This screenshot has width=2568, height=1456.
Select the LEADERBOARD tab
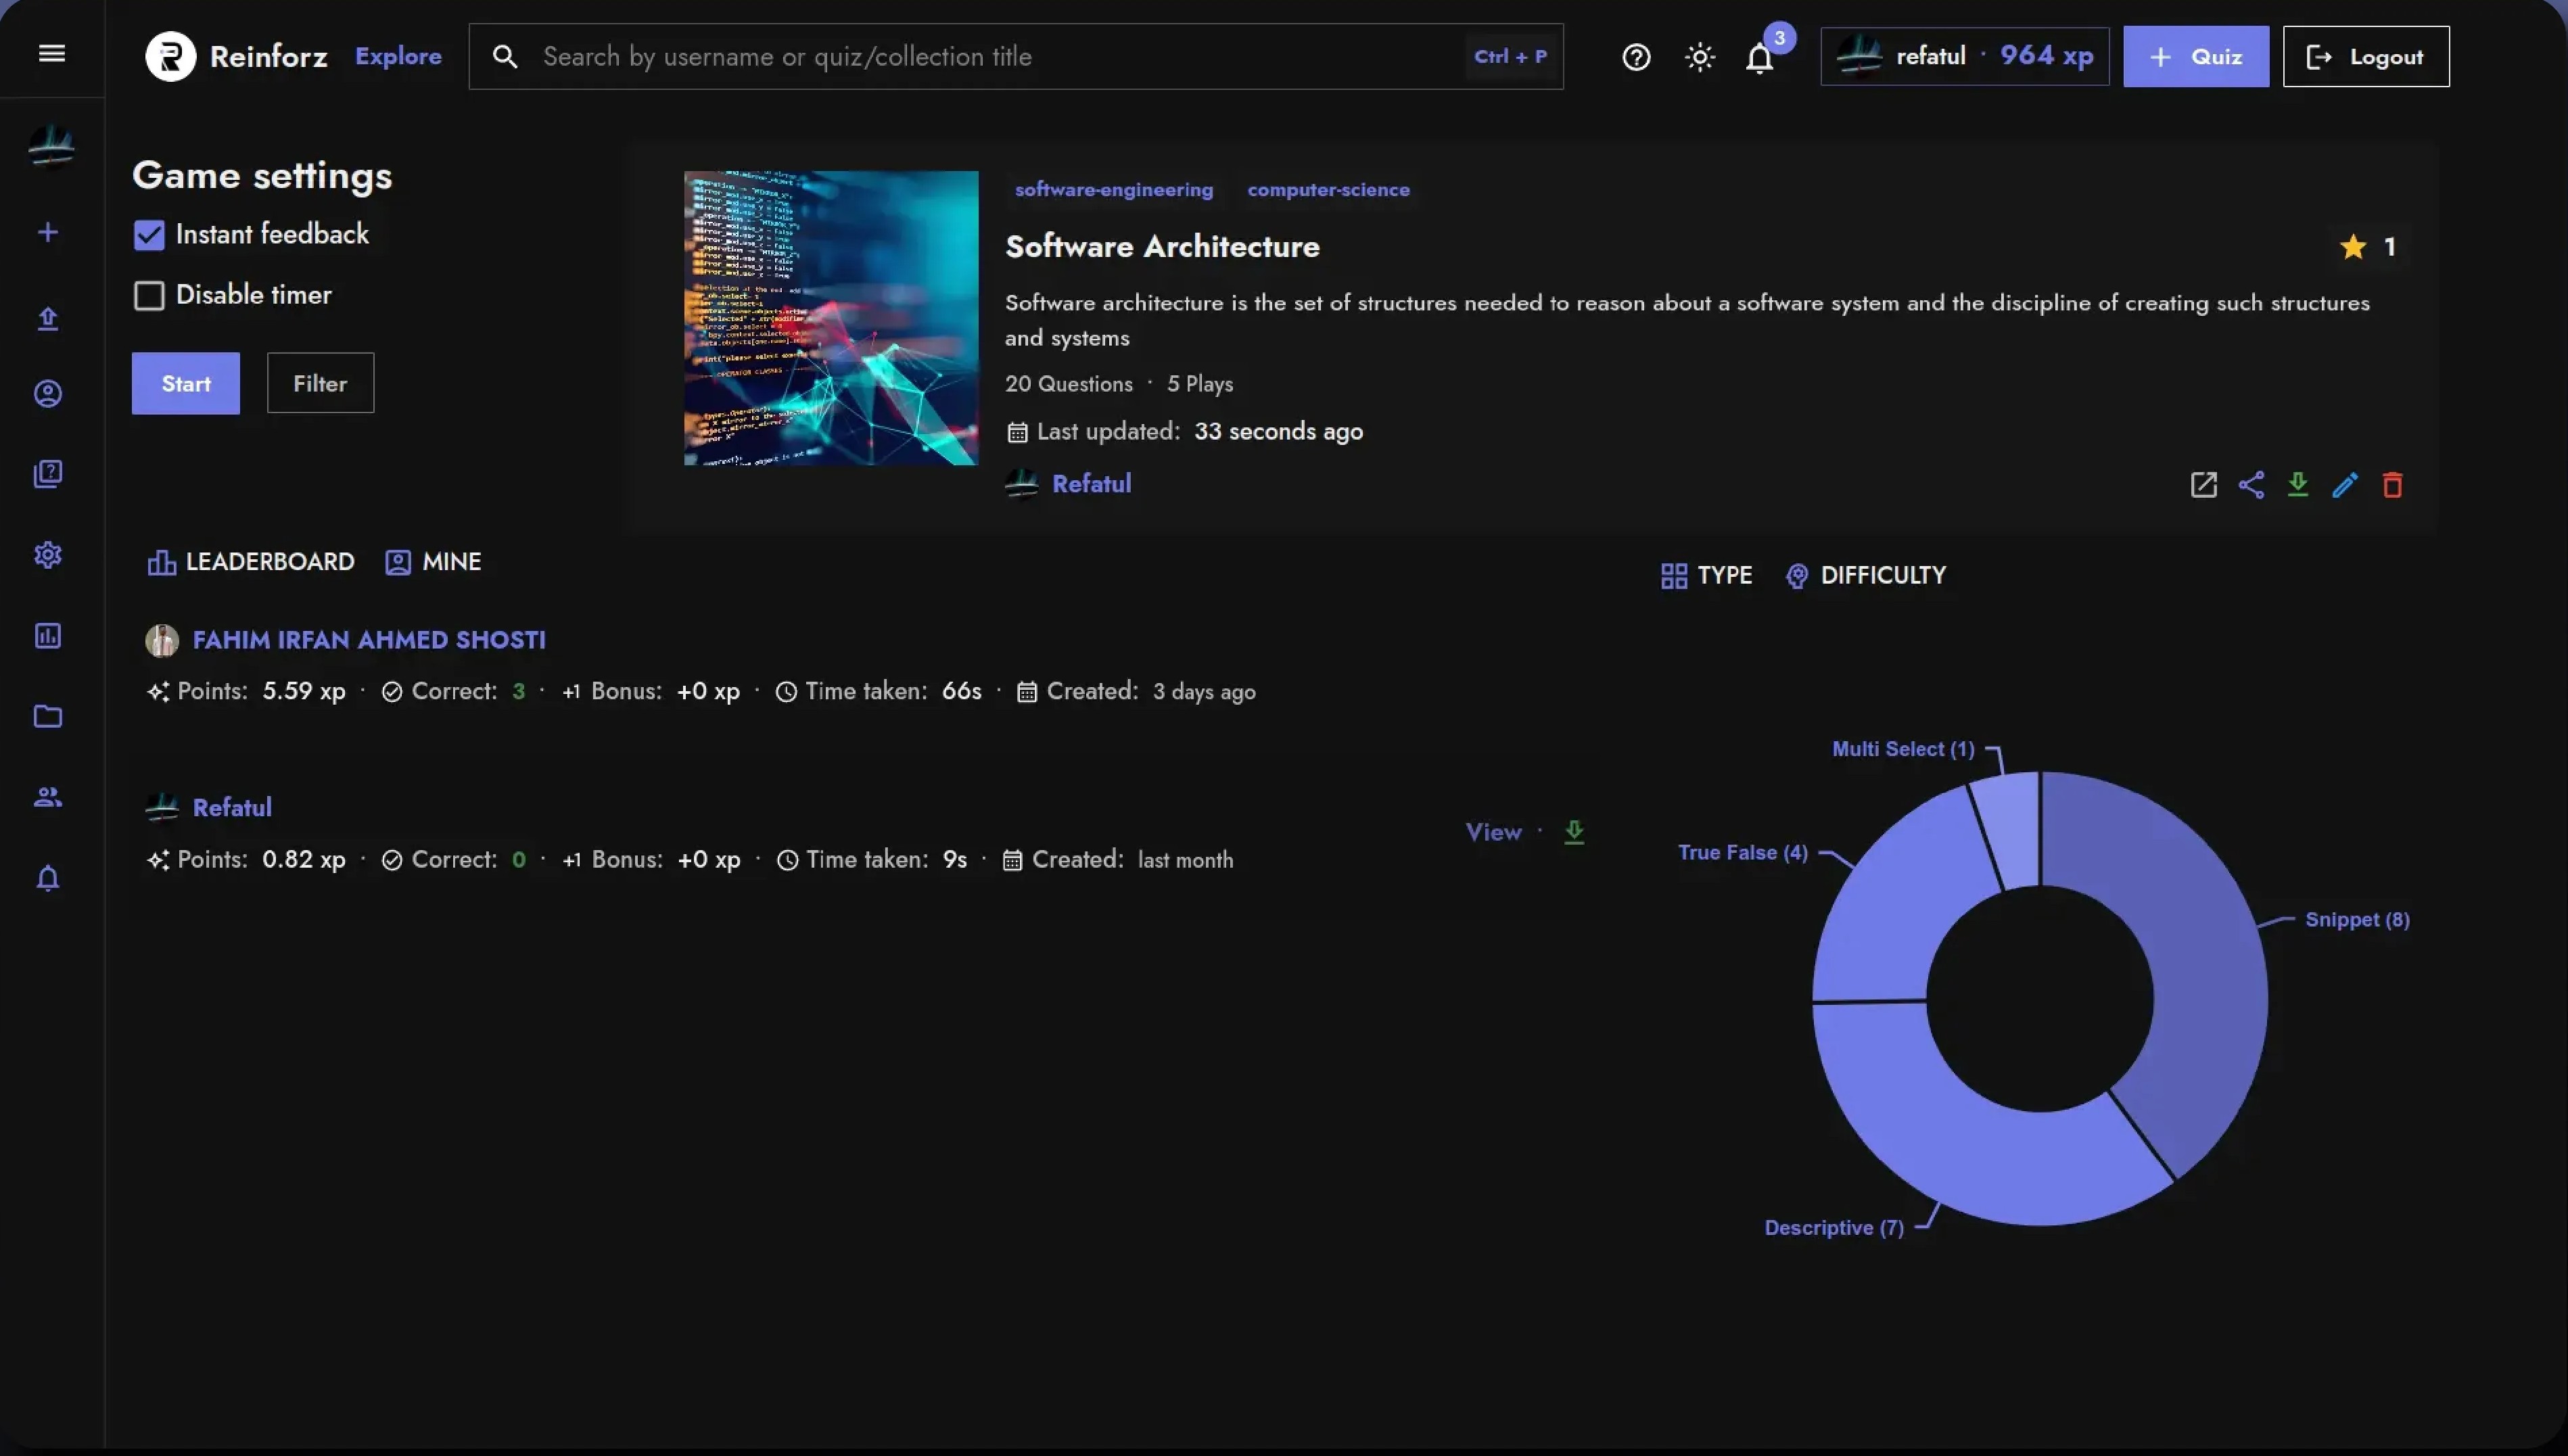[x=250, y=561]
